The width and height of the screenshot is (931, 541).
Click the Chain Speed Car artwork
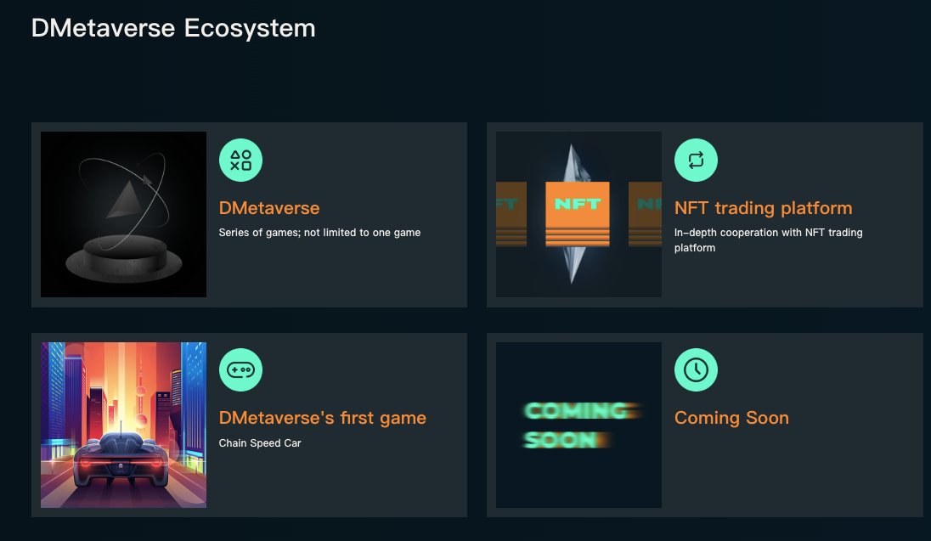click(x=122, y=425)
